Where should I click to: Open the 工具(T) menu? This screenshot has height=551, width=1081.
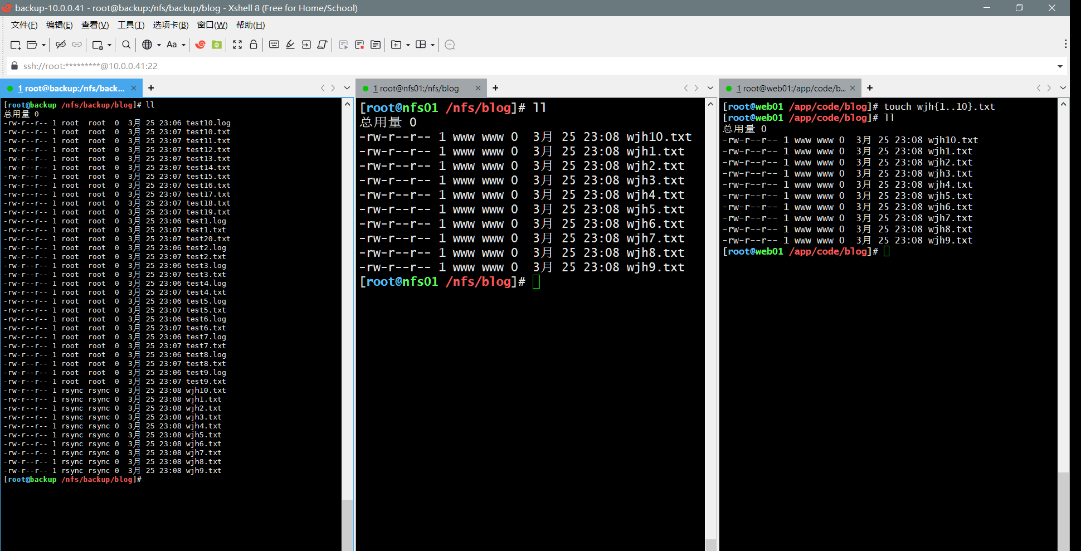(131, 25)
